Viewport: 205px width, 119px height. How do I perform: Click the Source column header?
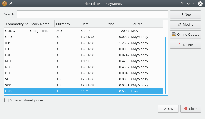[146, 24]
